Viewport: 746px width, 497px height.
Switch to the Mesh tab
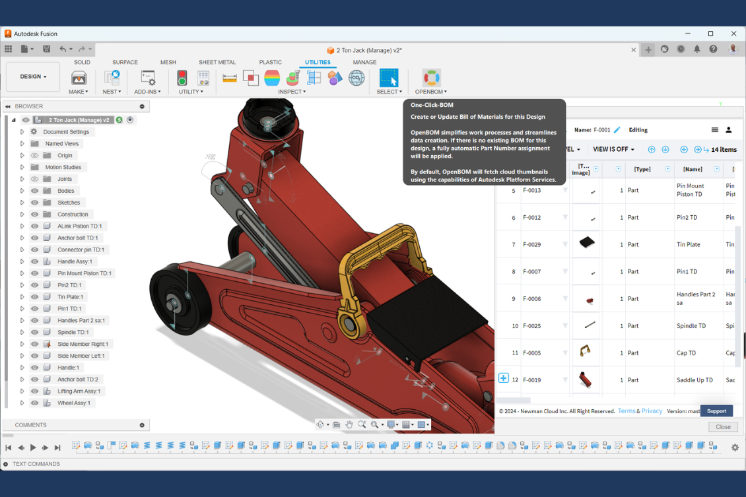pos(168,62)
